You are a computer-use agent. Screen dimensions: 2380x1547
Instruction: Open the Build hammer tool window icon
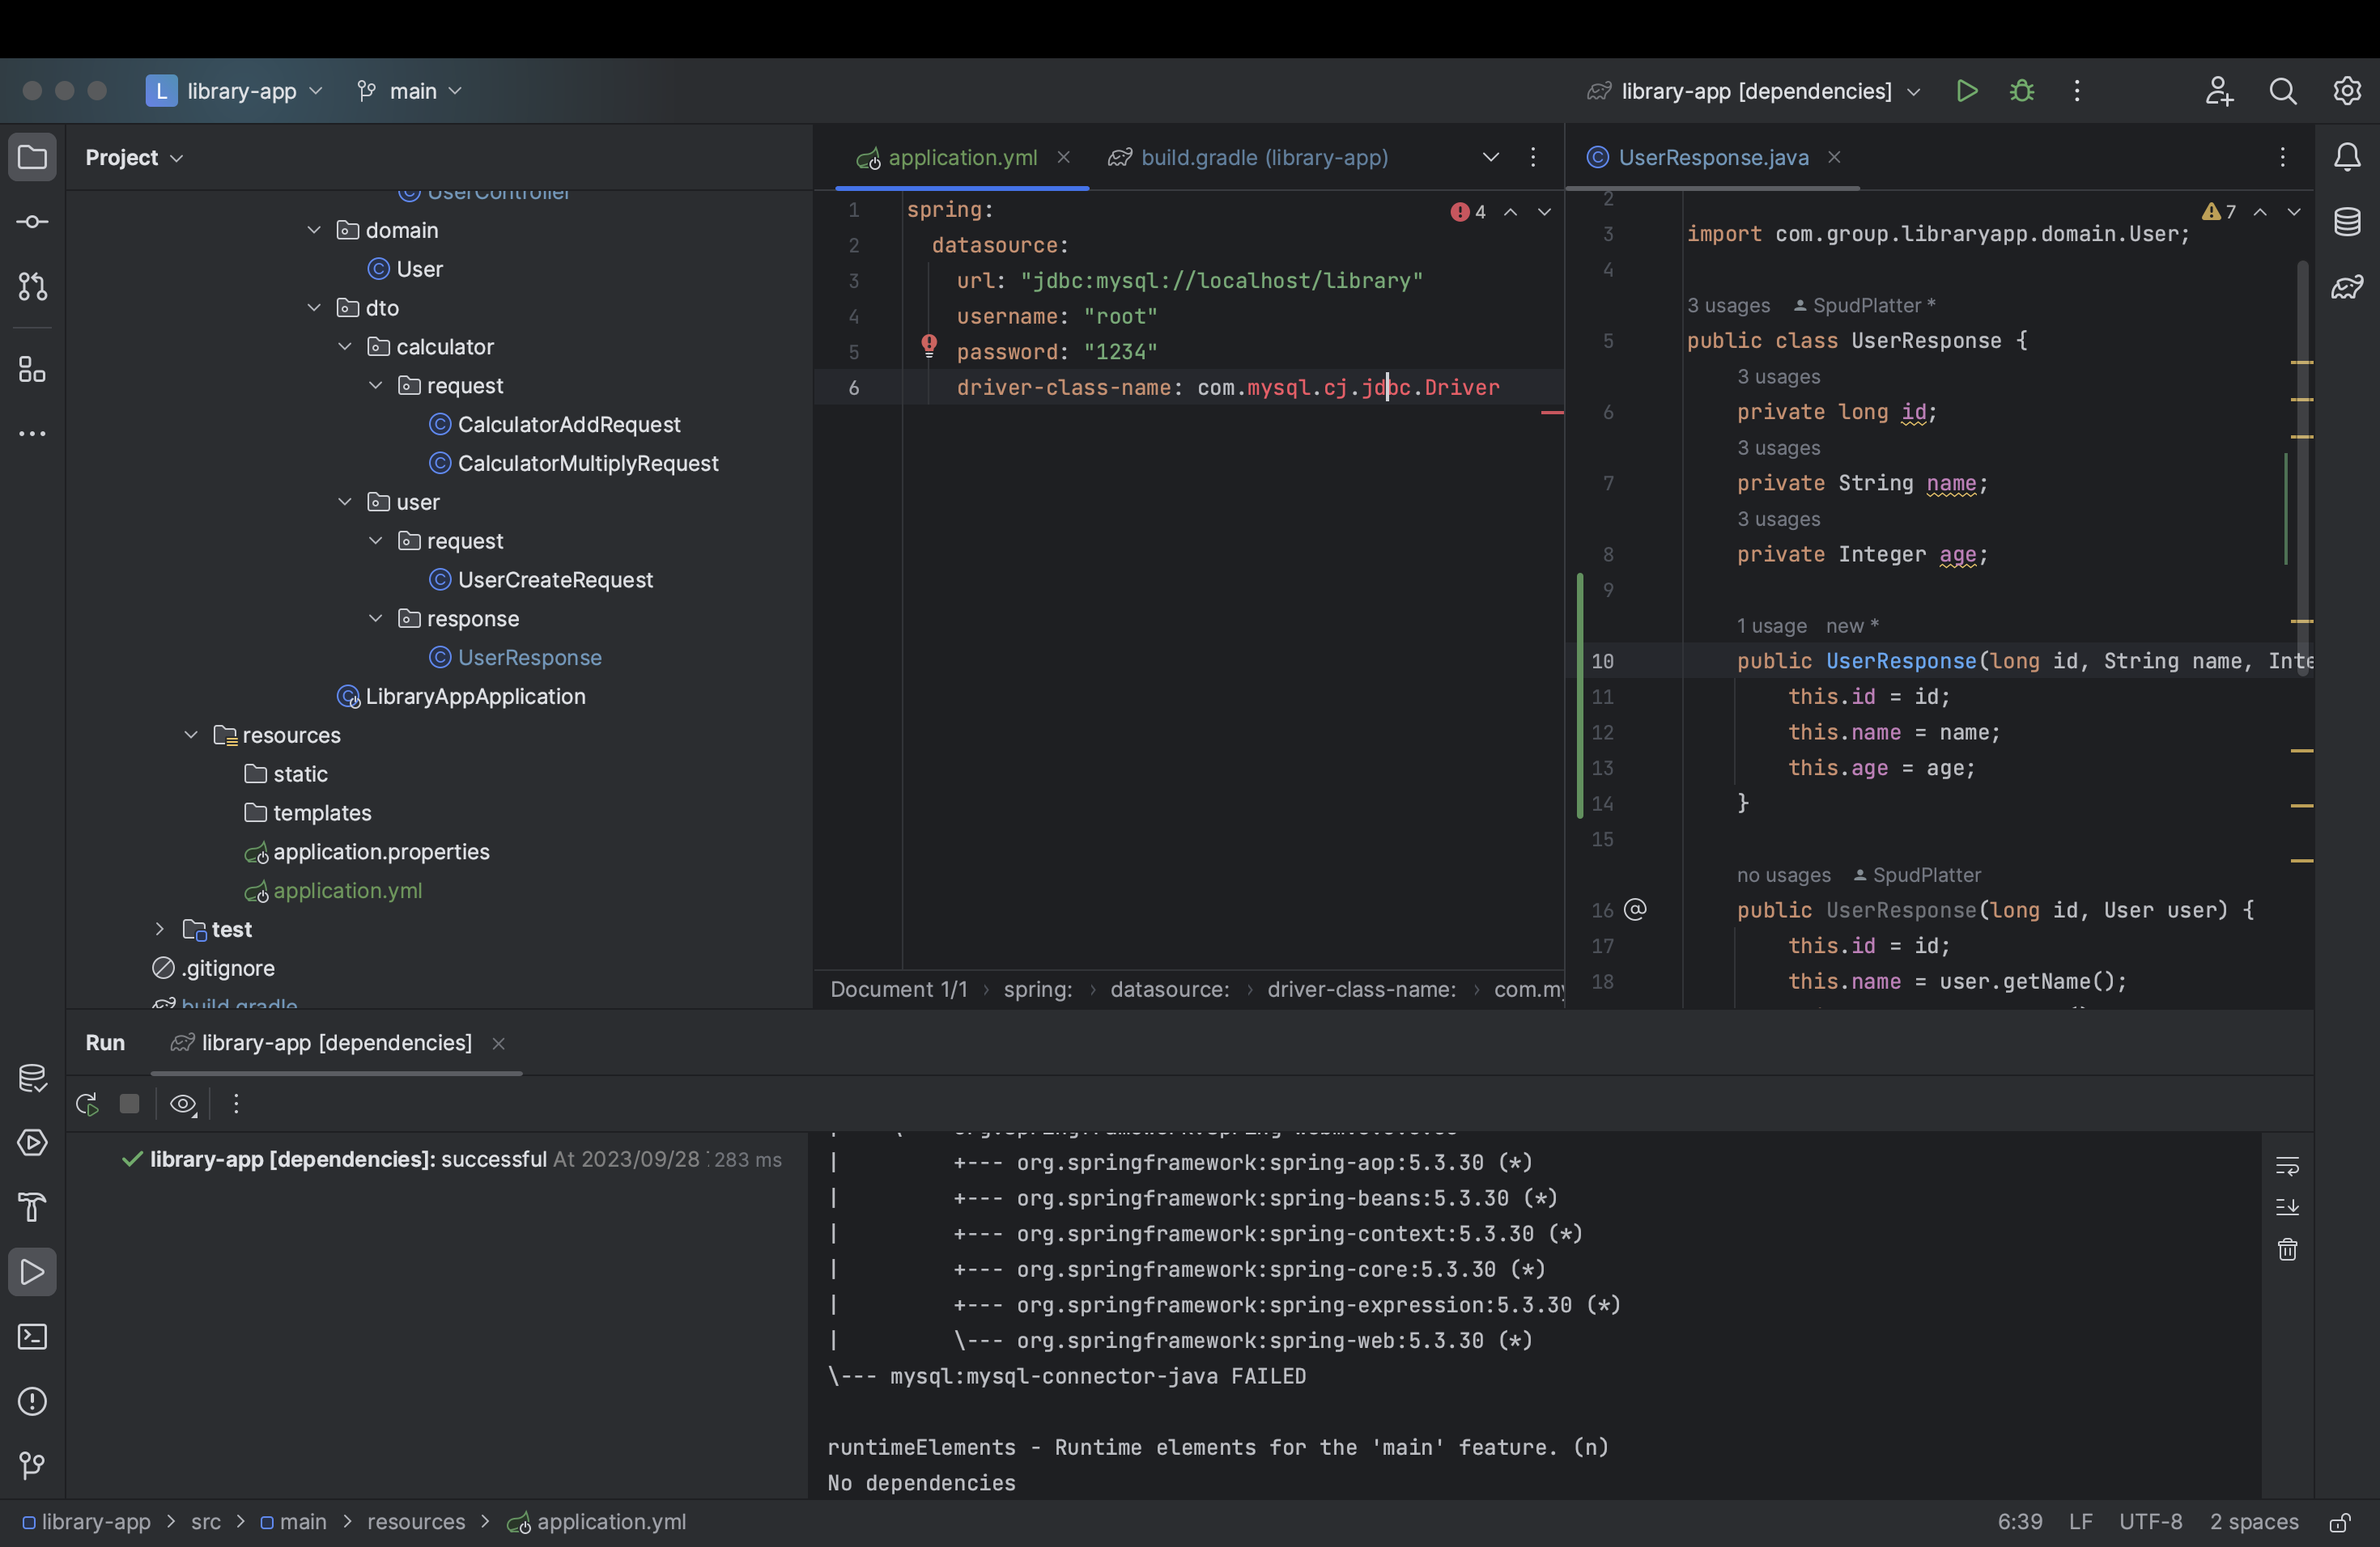(32, 1207)
